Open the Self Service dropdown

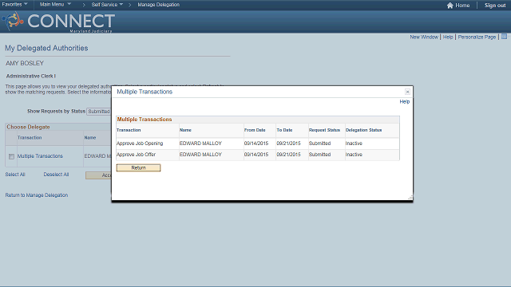(x=107, y=5)
